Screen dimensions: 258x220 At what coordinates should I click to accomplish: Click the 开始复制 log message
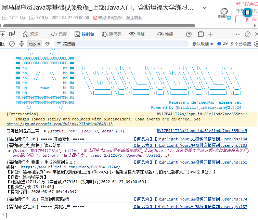[x=62, y=139]
